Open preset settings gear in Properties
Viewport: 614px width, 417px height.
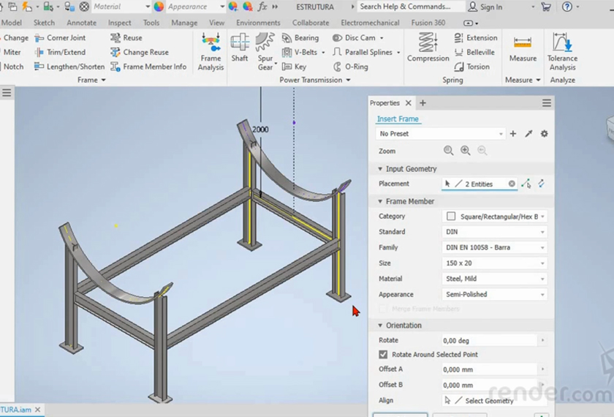[544, 134]
